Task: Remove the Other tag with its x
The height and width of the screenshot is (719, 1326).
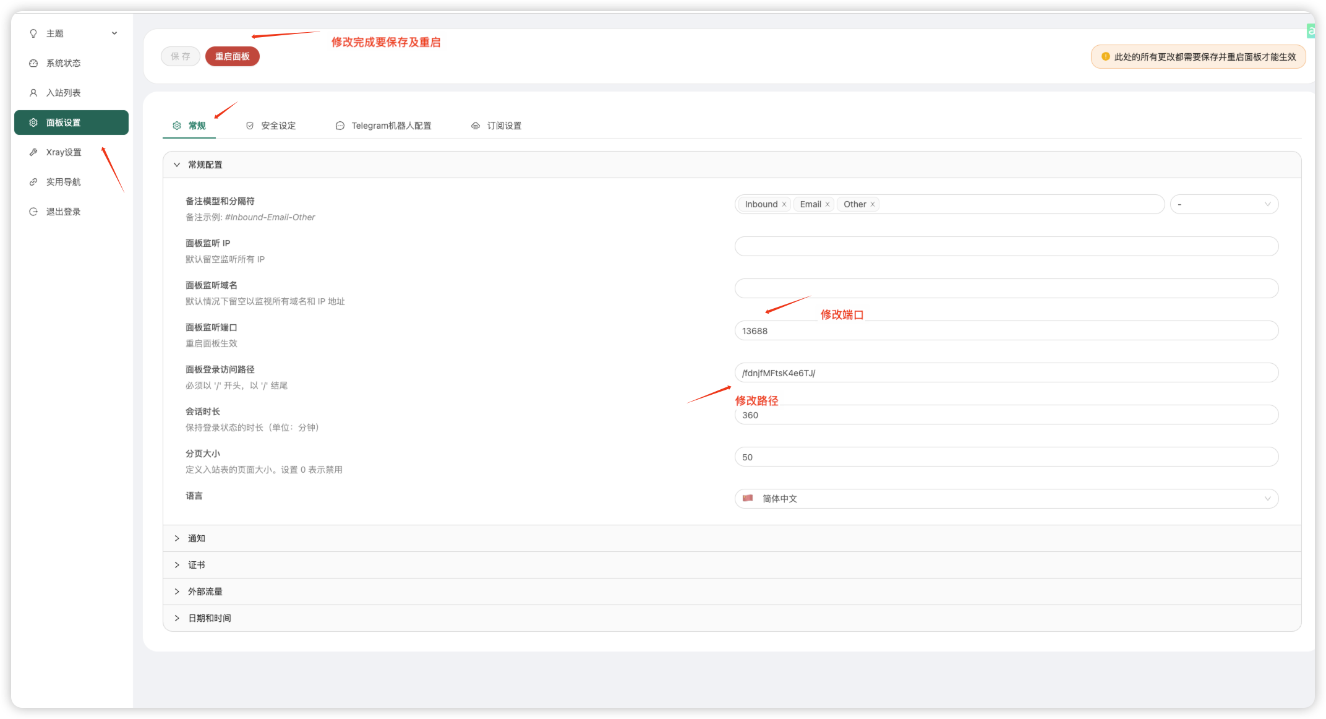Action: coord(873,204)
